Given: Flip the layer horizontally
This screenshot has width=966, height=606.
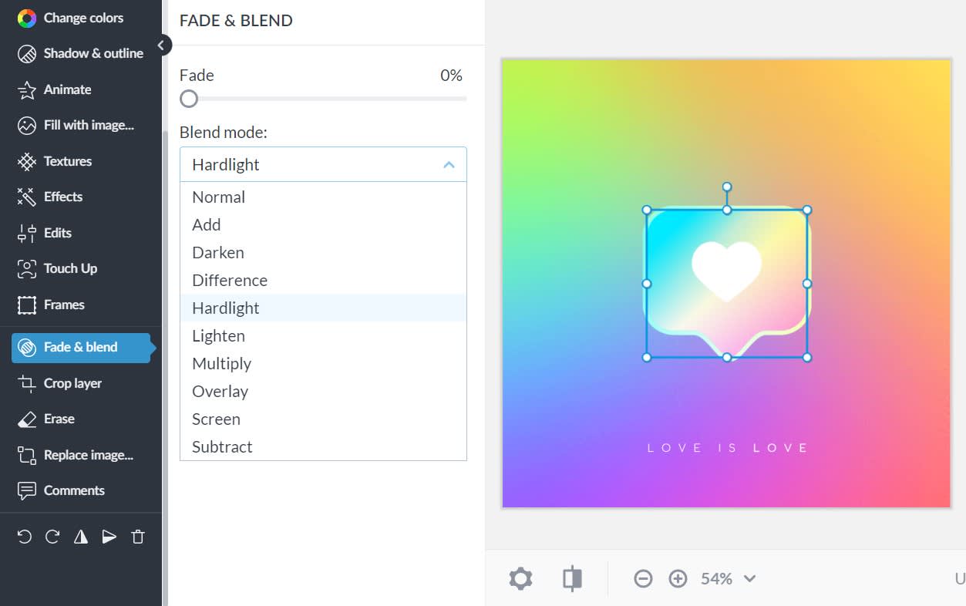Looking at the screenshot, I should pyautogui.click(x=81, y=537).
